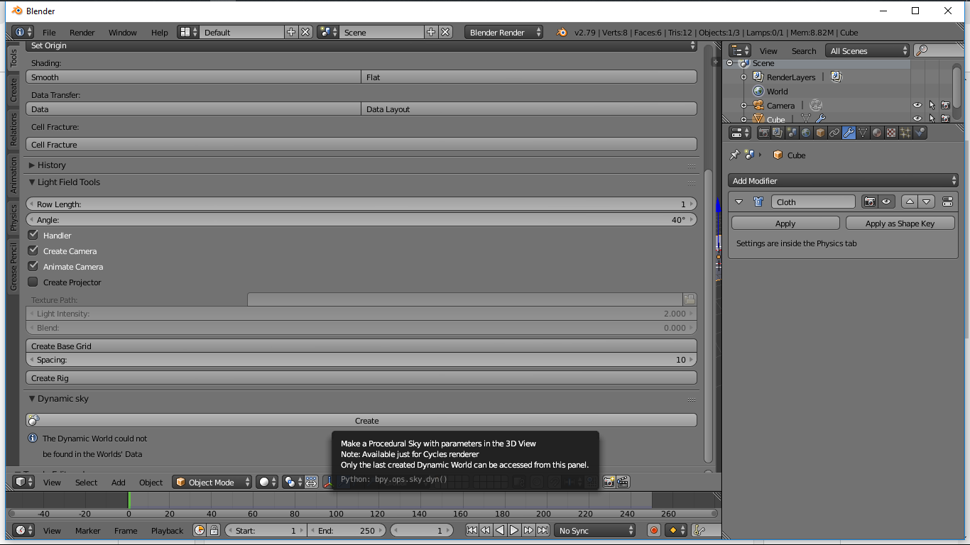
Task: Open the Modifiers wrench tab
Action: [849, 133]
